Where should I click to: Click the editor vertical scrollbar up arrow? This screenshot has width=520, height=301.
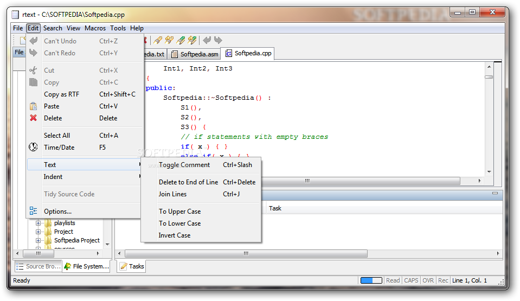coord(489,67)
